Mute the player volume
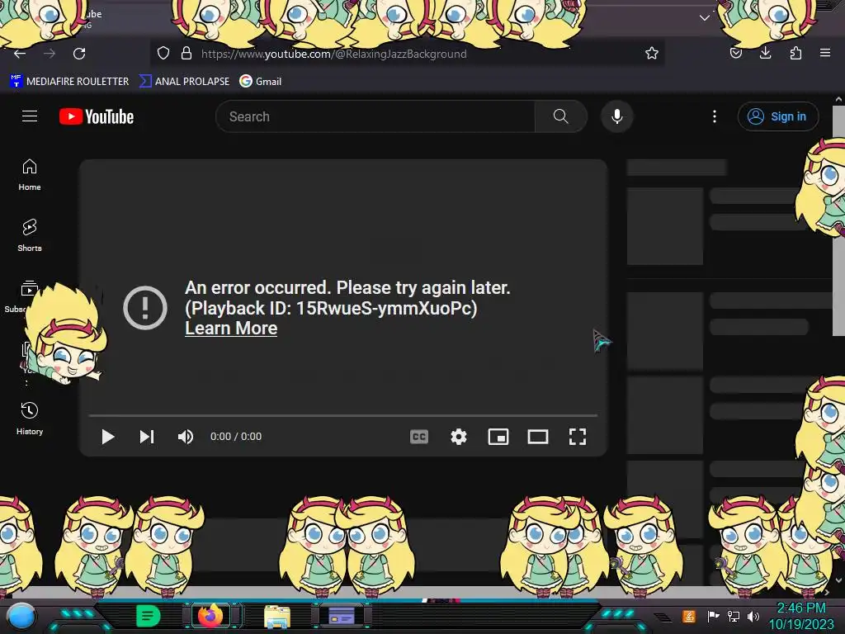Screen dimensions: 845x634 tap(186, 437)
